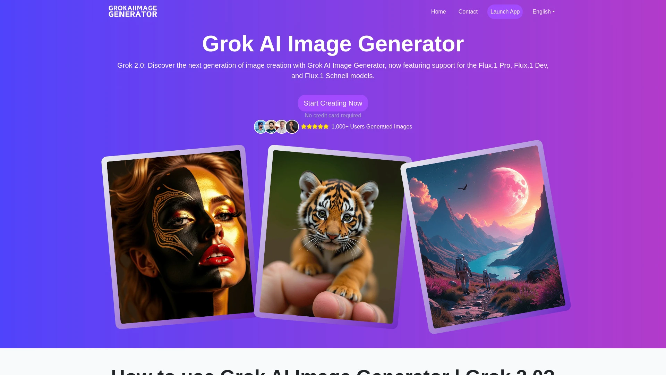Click the Launch App button

[x=505, y=11]
